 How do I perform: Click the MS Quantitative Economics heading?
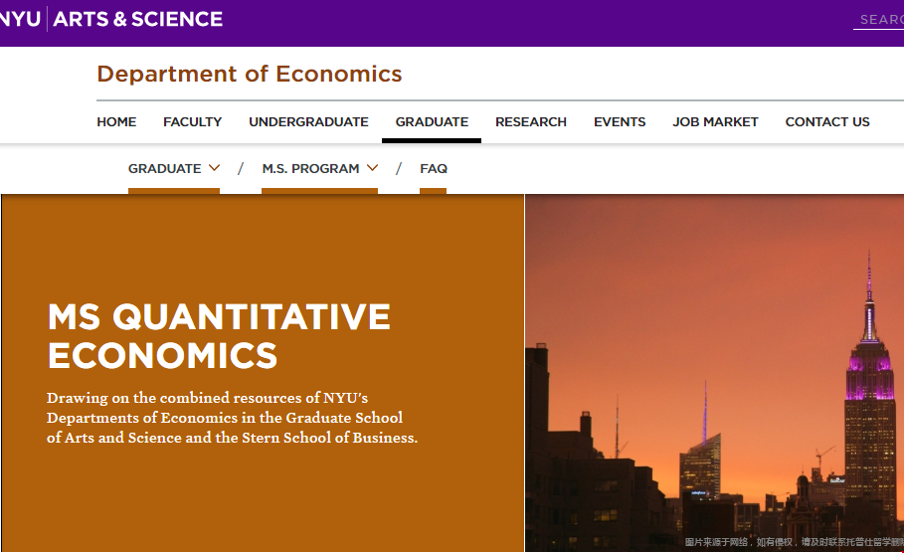219,335
